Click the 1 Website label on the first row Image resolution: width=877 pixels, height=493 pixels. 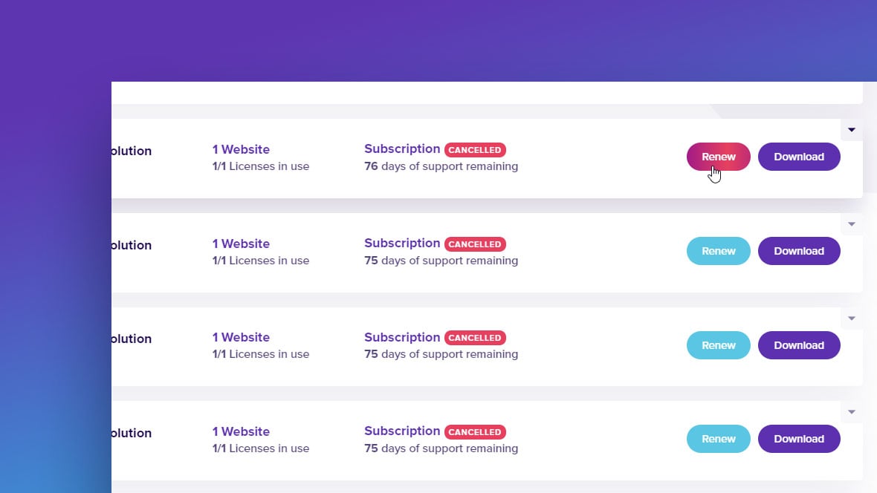tap(241, 149)
